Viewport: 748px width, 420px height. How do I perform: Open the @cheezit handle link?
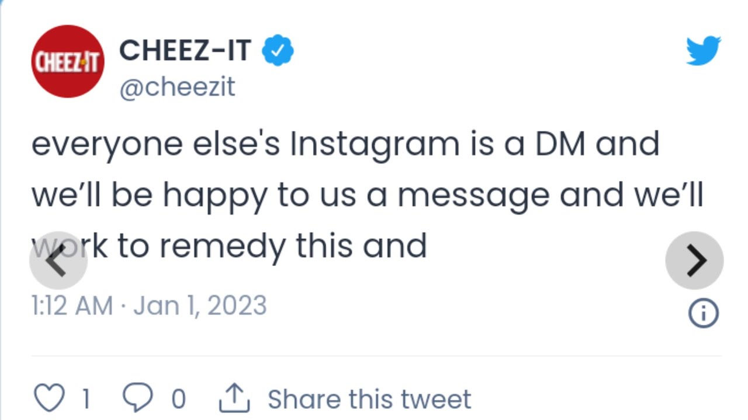click(x=177, y=87)
